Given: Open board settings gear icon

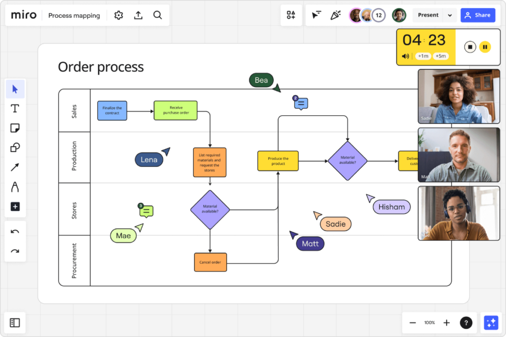Looking at the screenshot, I should click(119, 15).
